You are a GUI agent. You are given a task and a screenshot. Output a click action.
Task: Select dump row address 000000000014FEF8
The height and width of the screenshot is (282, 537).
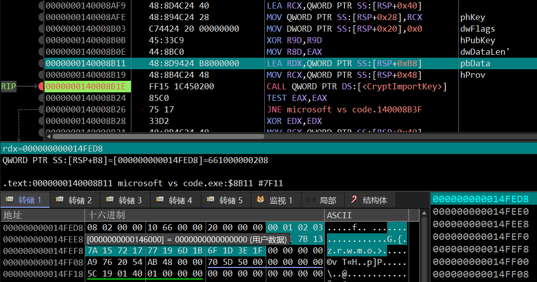pos(43,251)
